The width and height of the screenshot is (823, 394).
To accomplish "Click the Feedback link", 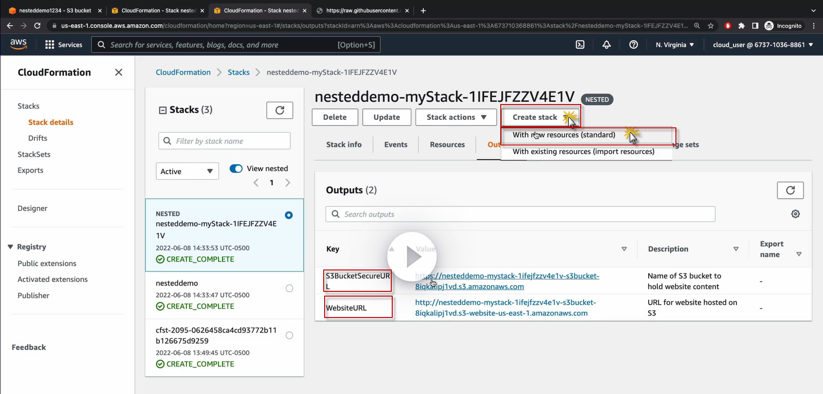I will 29,347.
